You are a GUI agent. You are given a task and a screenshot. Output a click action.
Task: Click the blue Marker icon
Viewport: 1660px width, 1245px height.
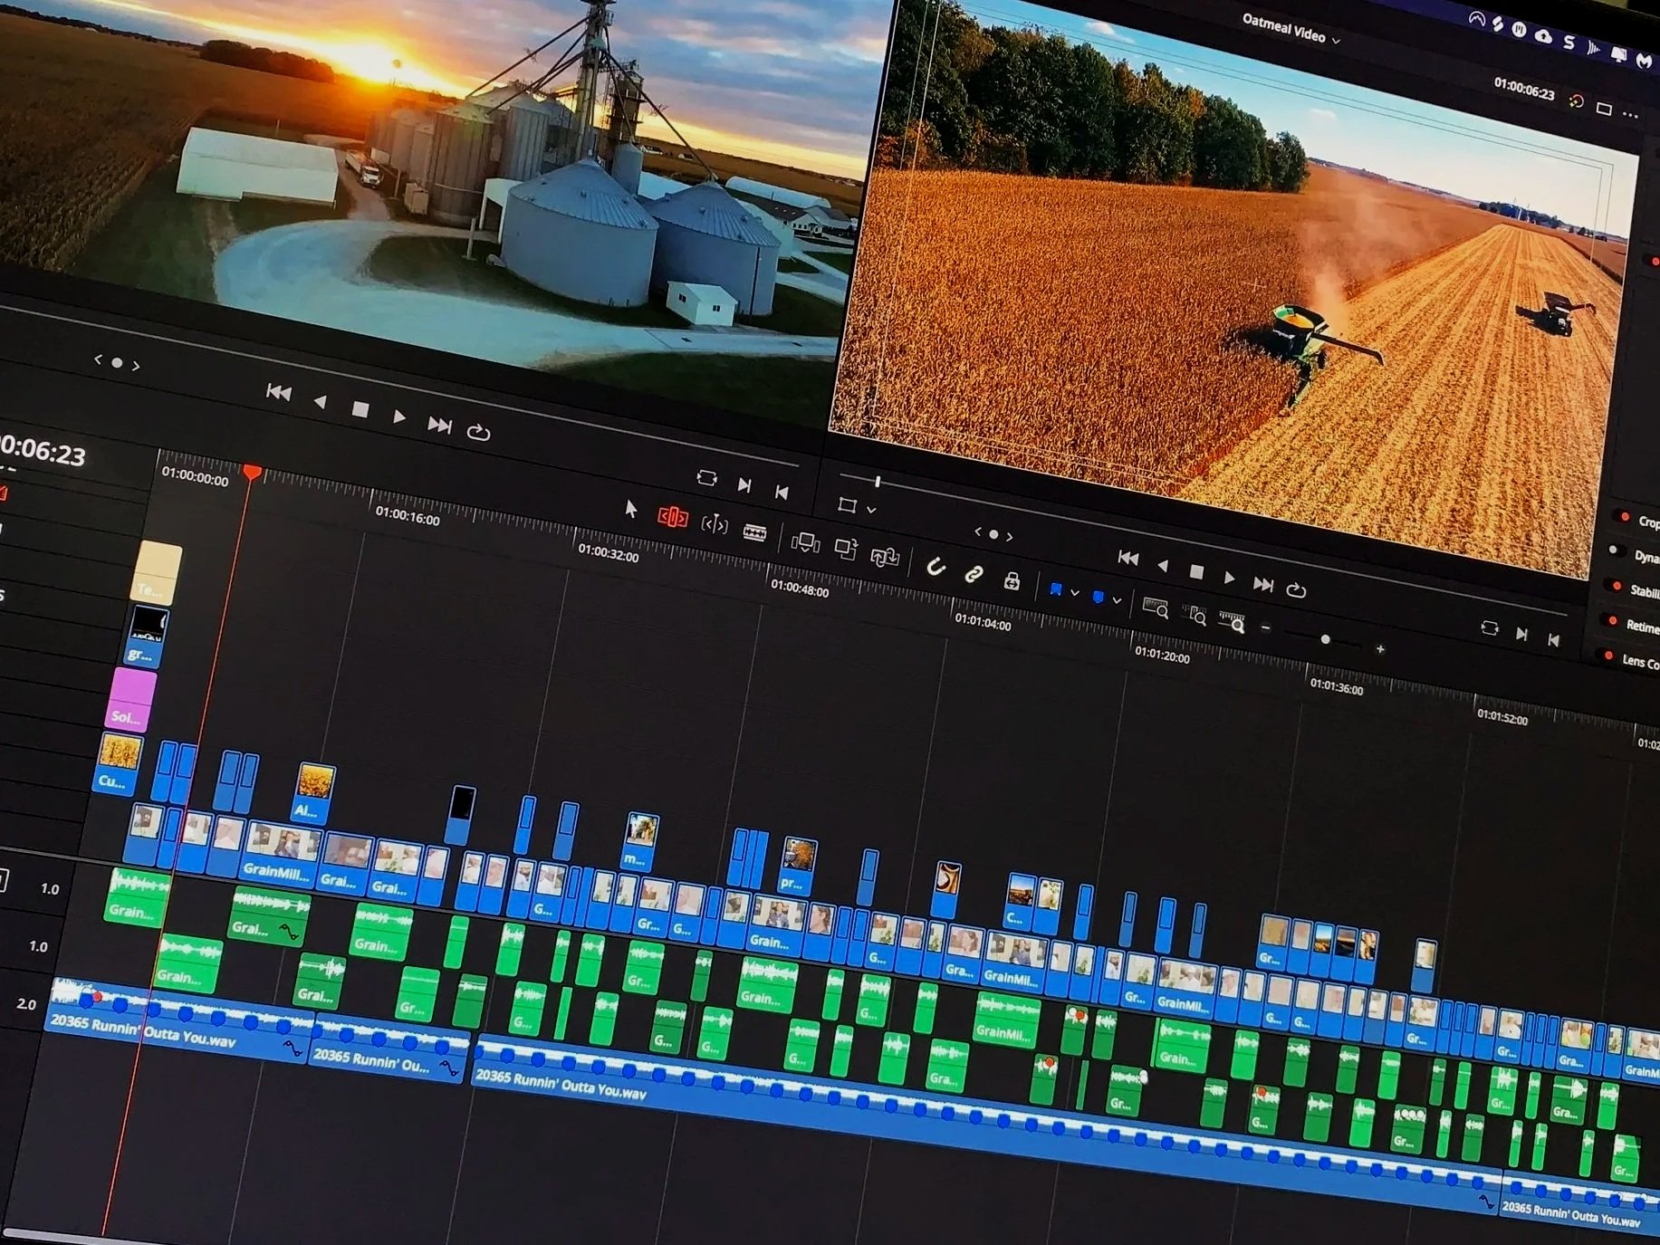point(1099,597)
